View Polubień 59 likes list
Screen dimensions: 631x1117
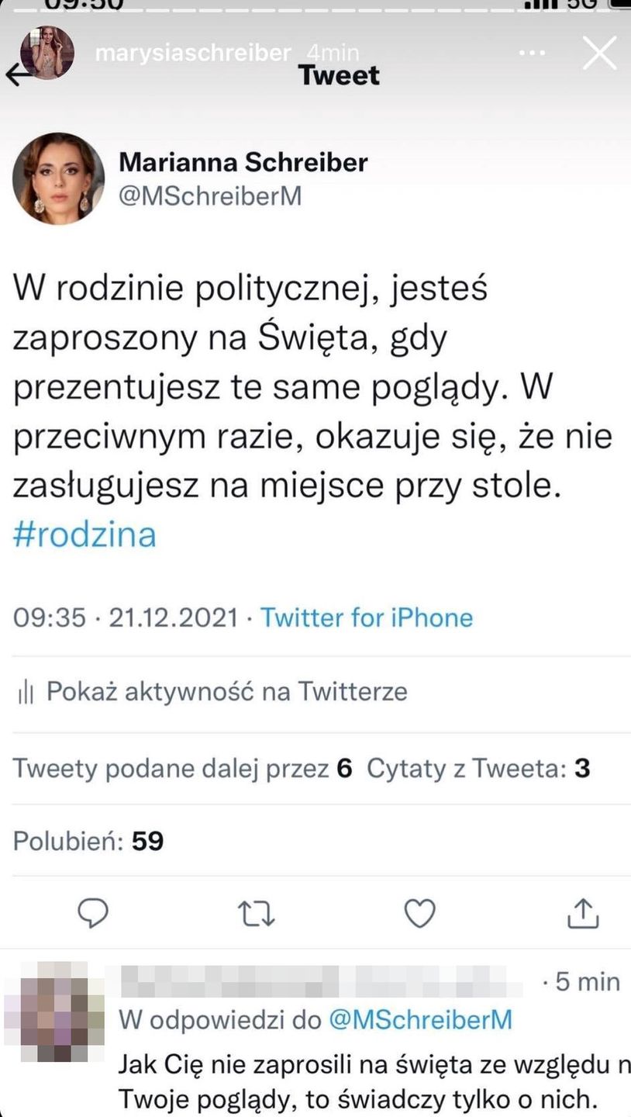[88, 841]
